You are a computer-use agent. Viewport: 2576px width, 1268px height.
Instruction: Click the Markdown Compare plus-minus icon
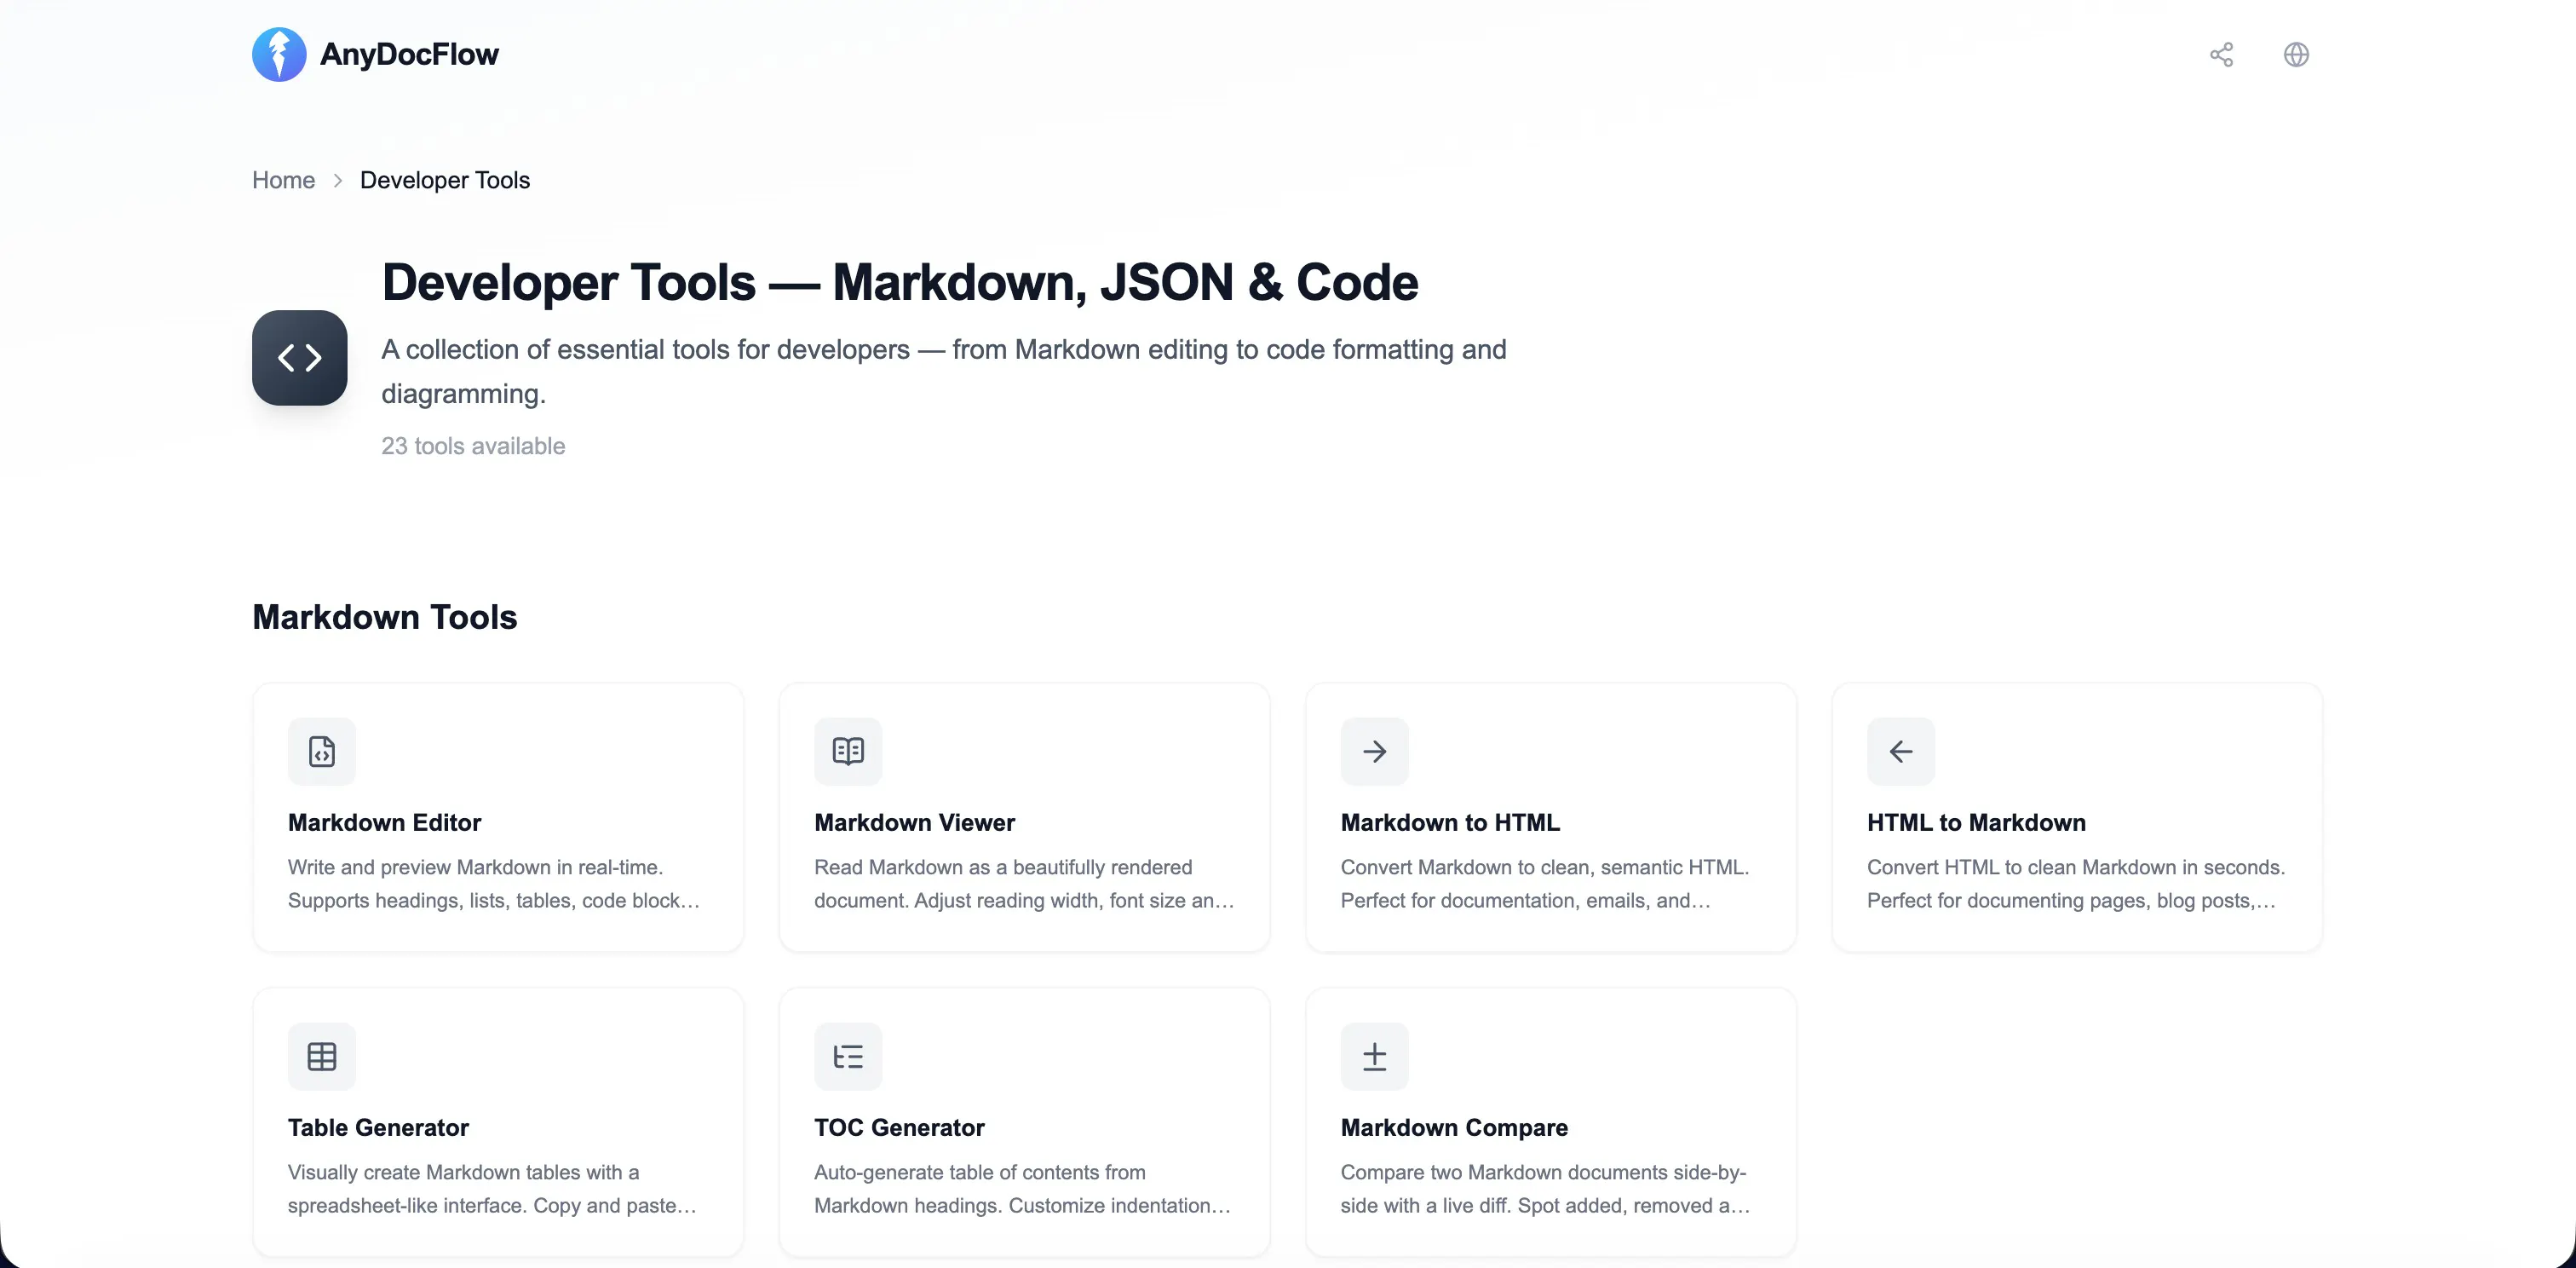click(1374, 1056)
